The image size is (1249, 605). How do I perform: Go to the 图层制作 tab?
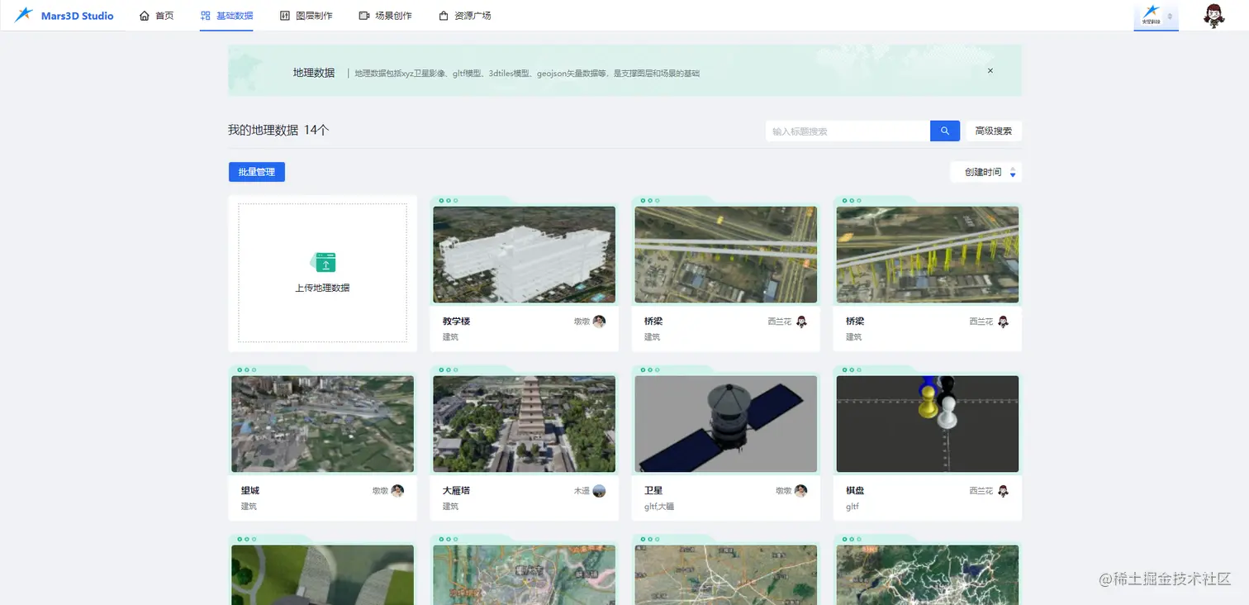pyautogui.click(x=306, y=16)
